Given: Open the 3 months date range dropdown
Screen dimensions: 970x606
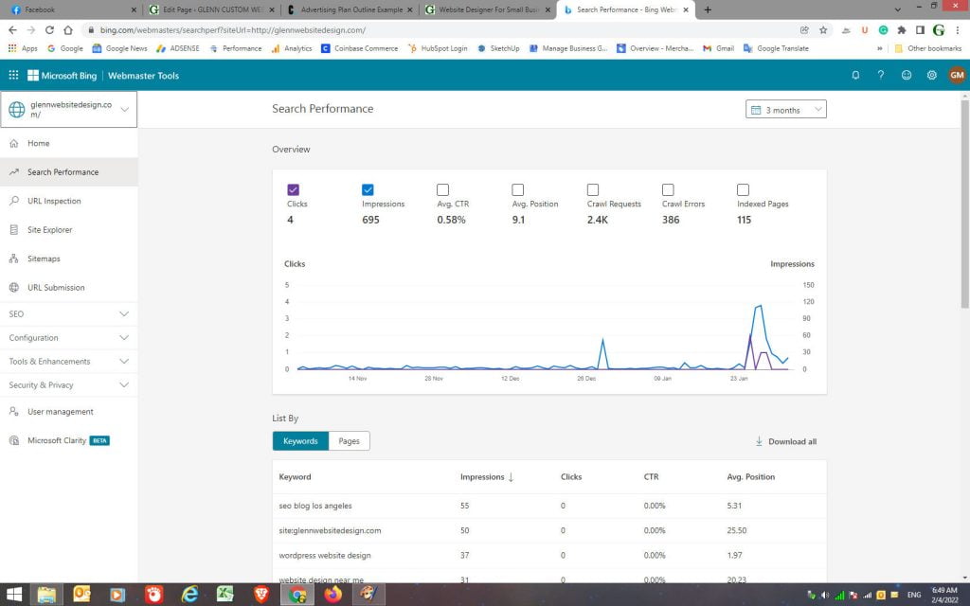Looking at the screenshot, I should tap(788, 108).
